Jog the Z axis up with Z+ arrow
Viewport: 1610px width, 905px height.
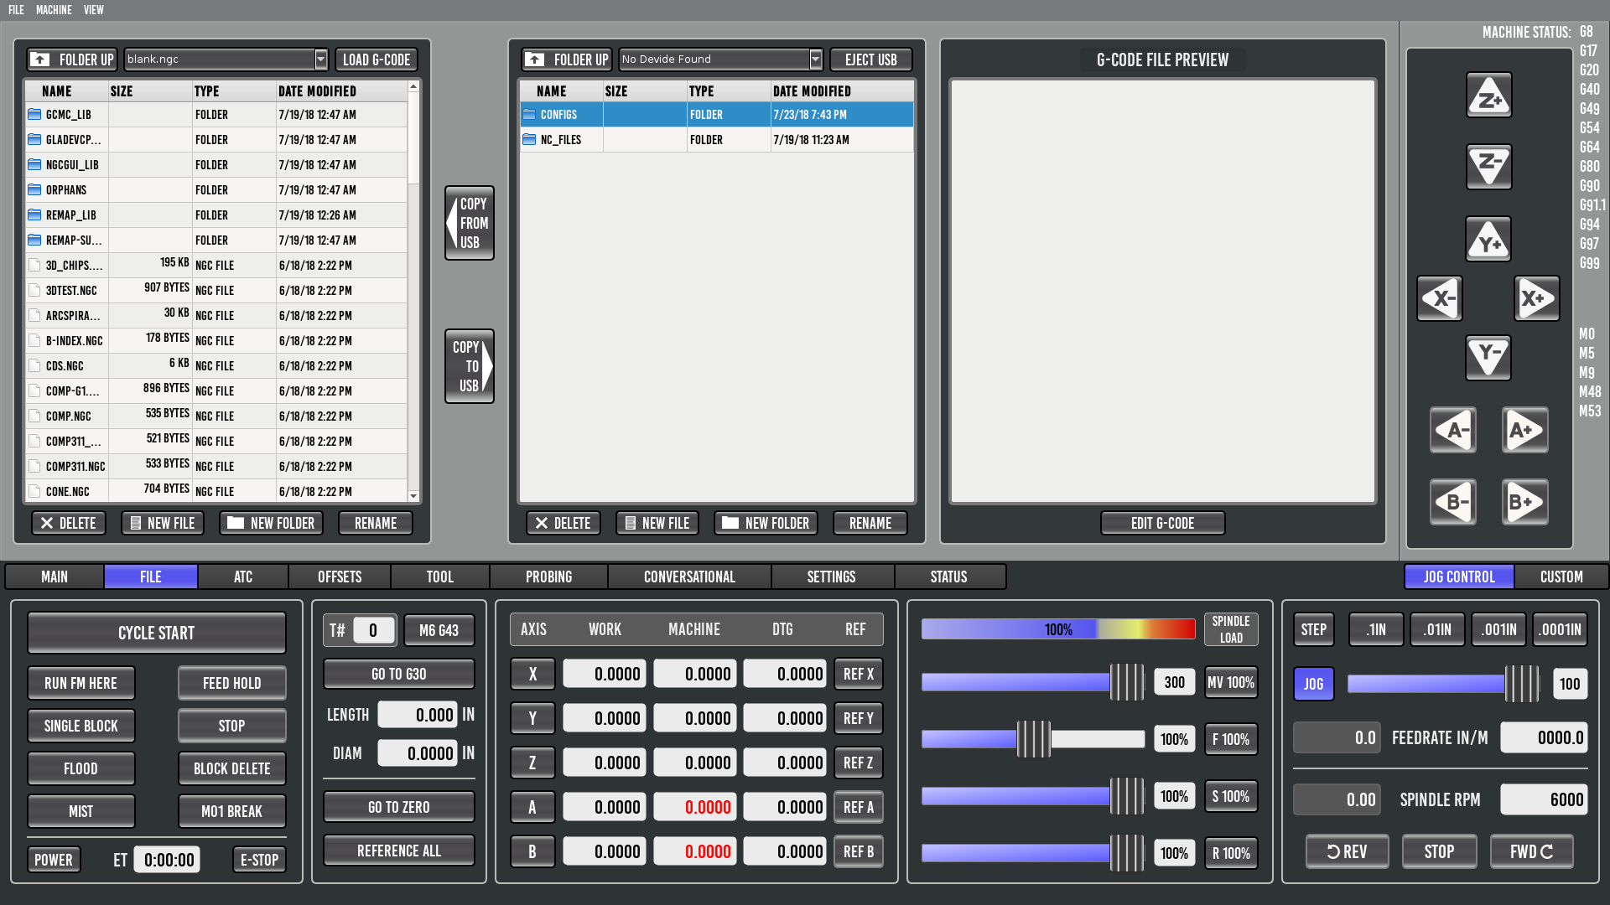point(1488,96)
